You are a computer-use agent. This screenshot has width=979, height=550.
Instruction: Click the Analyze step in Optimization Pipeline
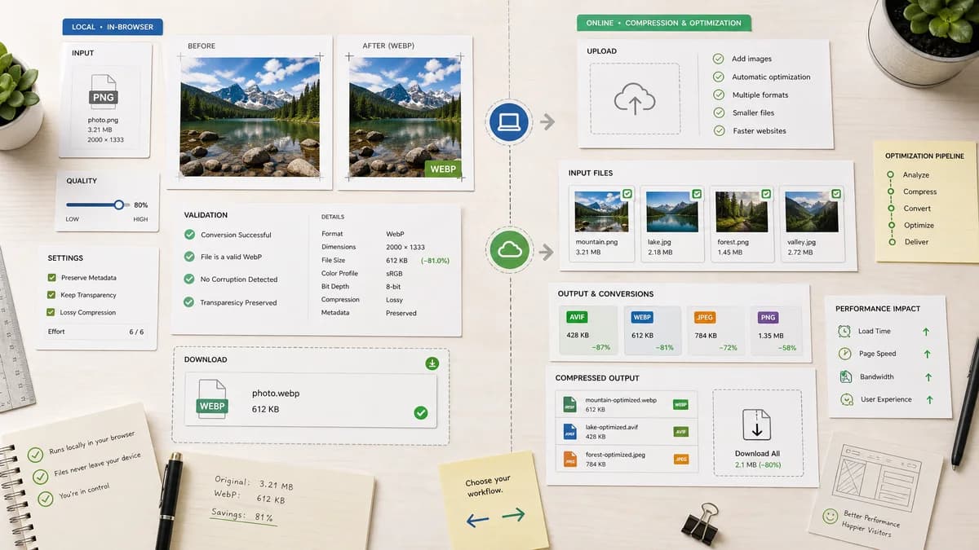[915, 175]
